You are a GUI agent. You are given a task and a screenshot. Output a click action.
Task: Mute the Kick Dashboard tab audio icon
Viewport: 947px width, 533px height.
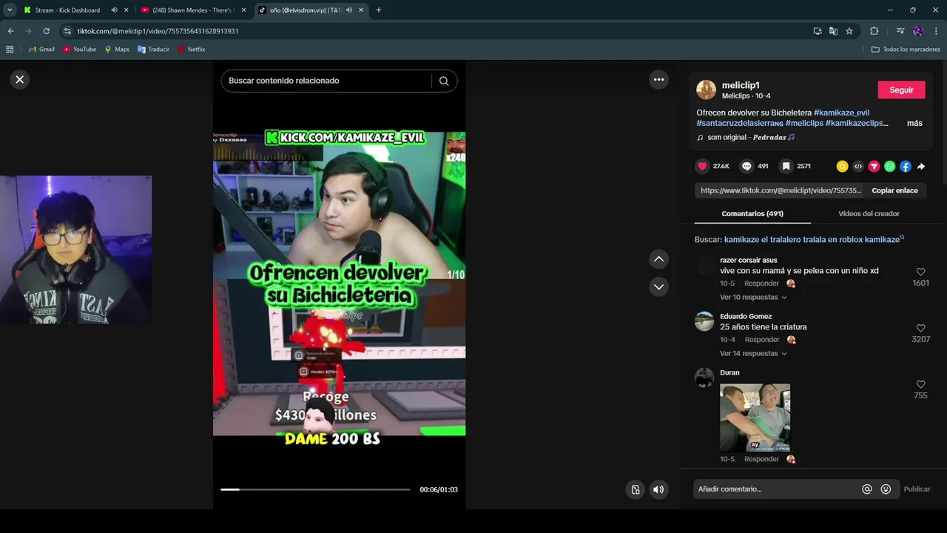click(x=114, y=10)
